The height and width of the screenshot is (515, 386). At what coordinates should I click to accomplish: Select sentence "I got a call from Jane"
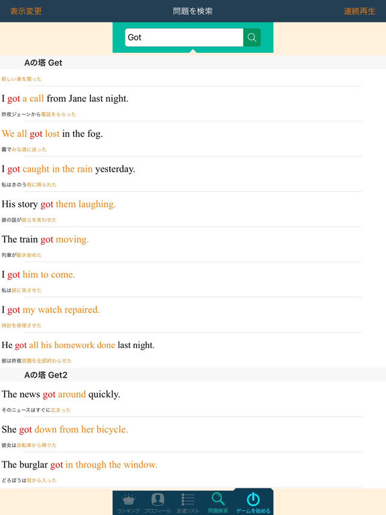(x=65, y=99)
